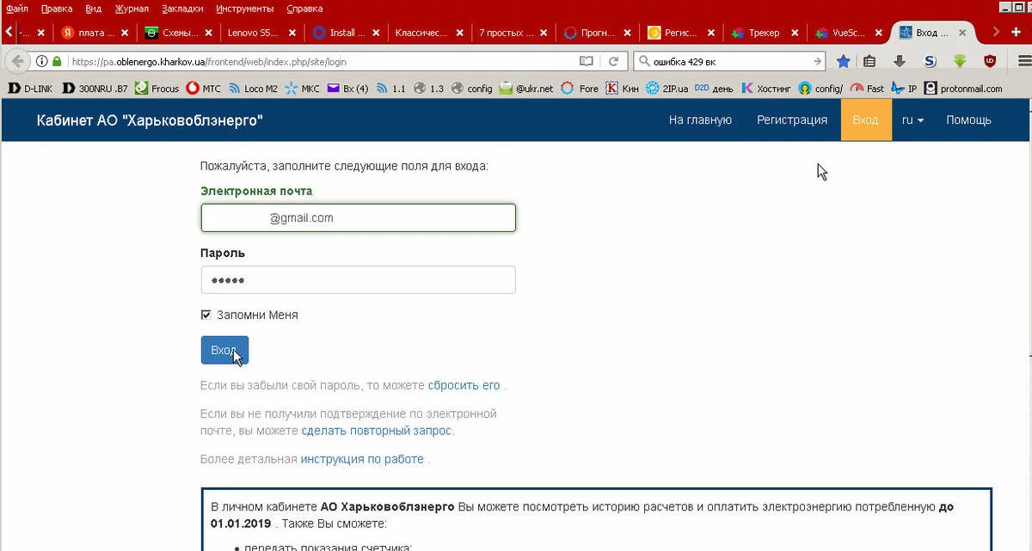The width and height of the screenshot is (1032, 551).
Task: Open the Fast speed test bookmark
Action: pos(867,88)
